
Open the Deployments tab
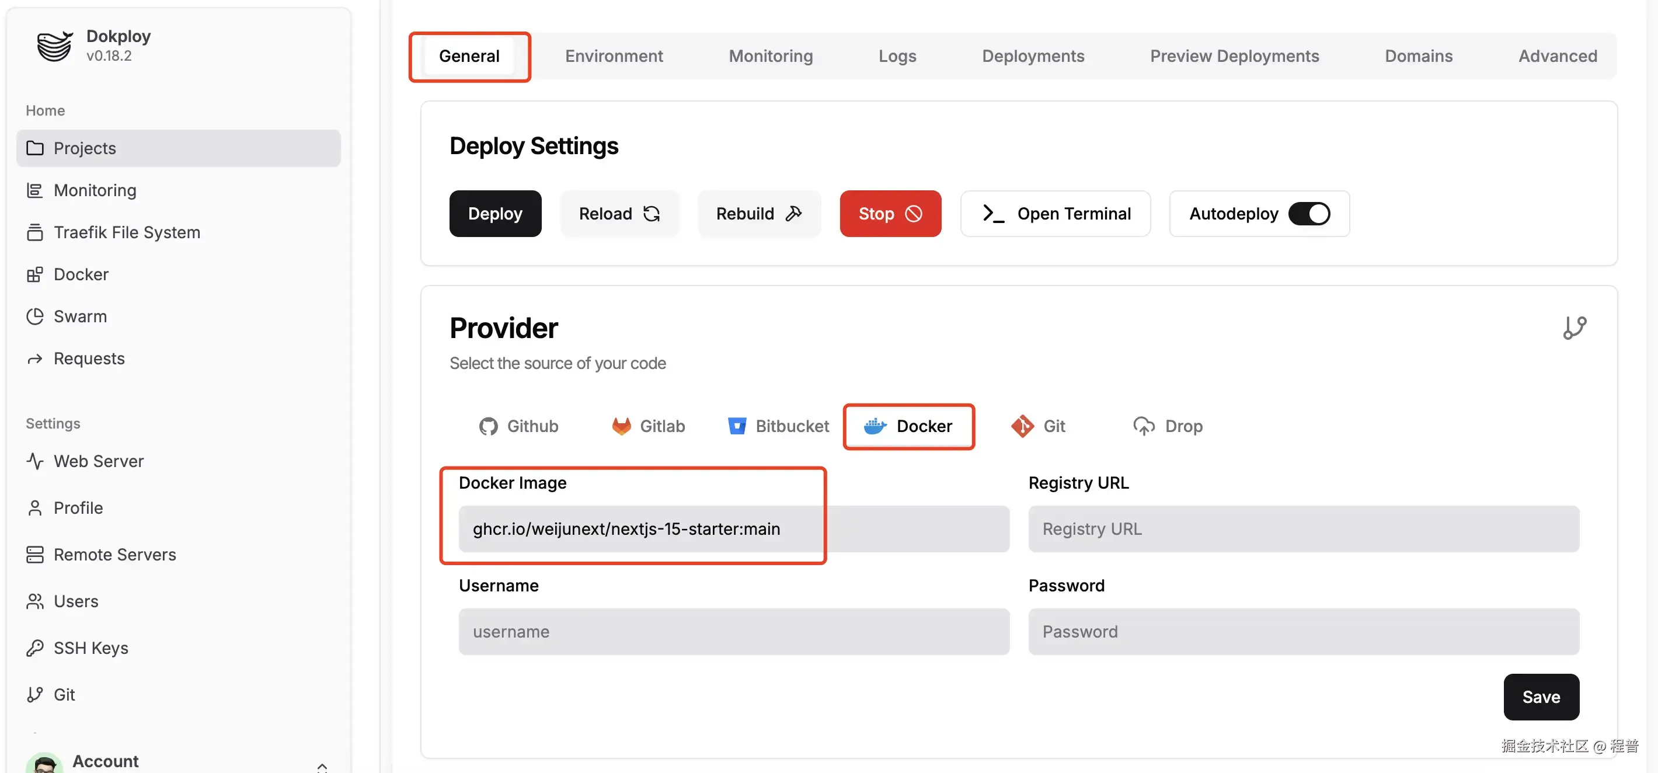[x=1032, y=56]
